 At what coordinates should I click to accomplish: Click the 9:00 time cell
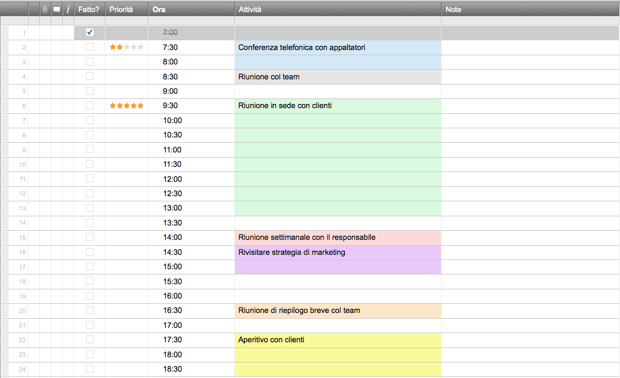tap(191, 91)
